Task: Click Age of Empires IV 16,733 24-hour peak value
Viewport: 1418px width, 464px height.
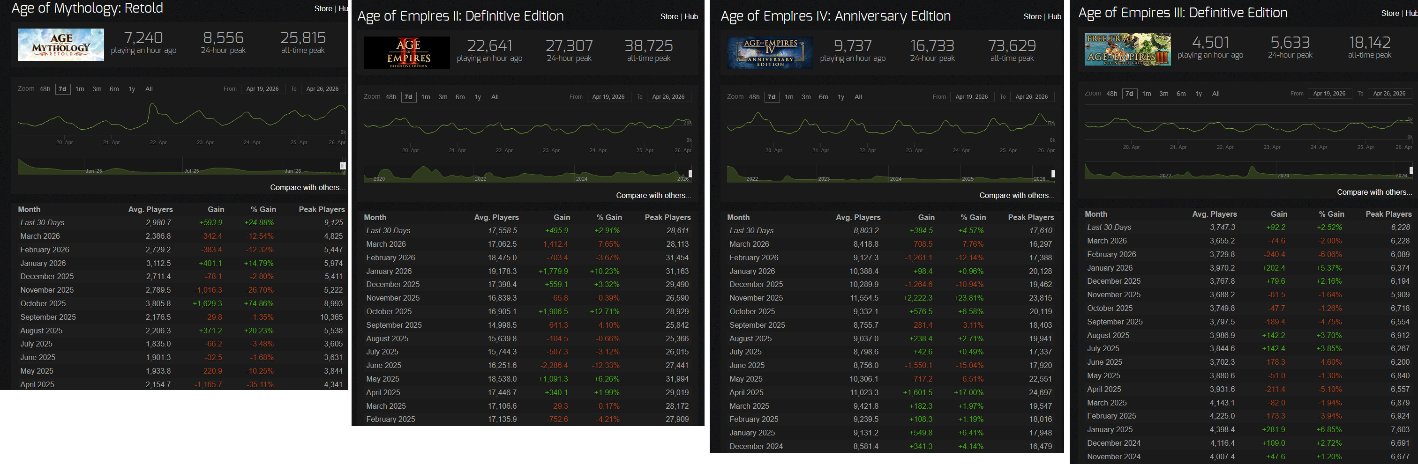Action: pos(932,45)
